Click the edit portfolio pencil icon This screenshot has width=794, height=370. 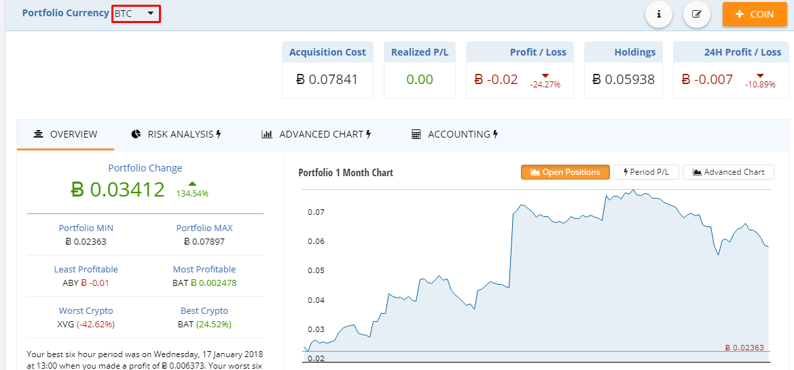click(x=696, y=14)
